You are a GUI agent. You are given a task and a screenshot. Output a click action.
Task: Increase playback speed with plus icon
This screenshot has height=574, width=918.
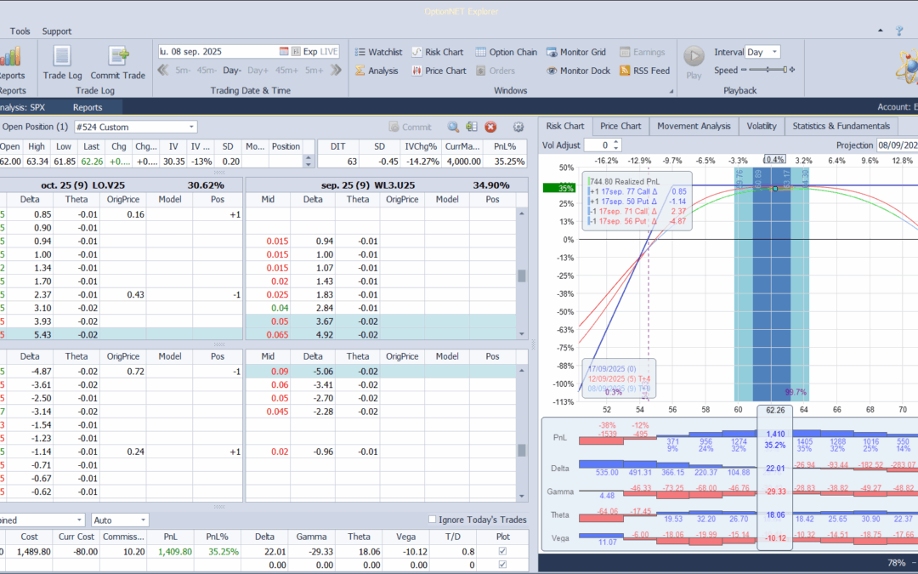pos(792,71)
